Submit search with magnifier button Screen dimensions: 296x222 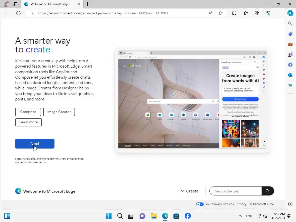[x=268, y=191]
